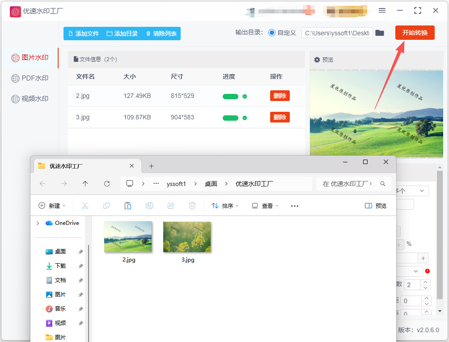This screenshot has height=342, width=449.
Task: Click the Cut scissors icon
Action: [85, 206]
